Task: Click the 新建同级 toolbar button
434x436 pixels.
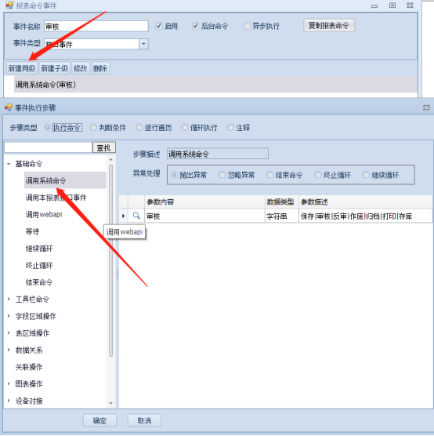Action: [x=22, y=68]
